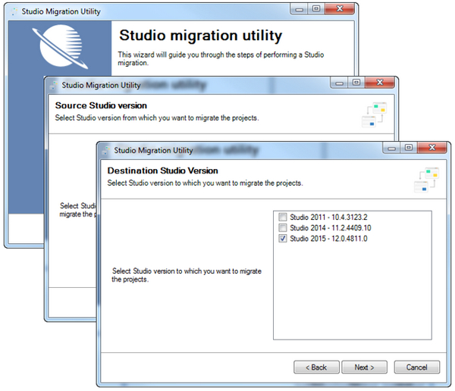Cancel the migration wizard

pyautogui.click(x=416, y=367)
